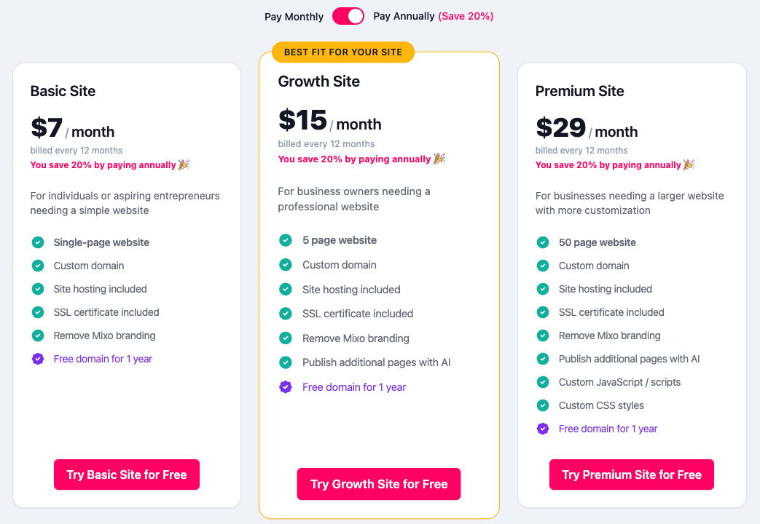The width and height of the screenshot is (760, 524).
Task: Toggle the Pay Monthly/Annually billing switch
Action: (348, 16)
